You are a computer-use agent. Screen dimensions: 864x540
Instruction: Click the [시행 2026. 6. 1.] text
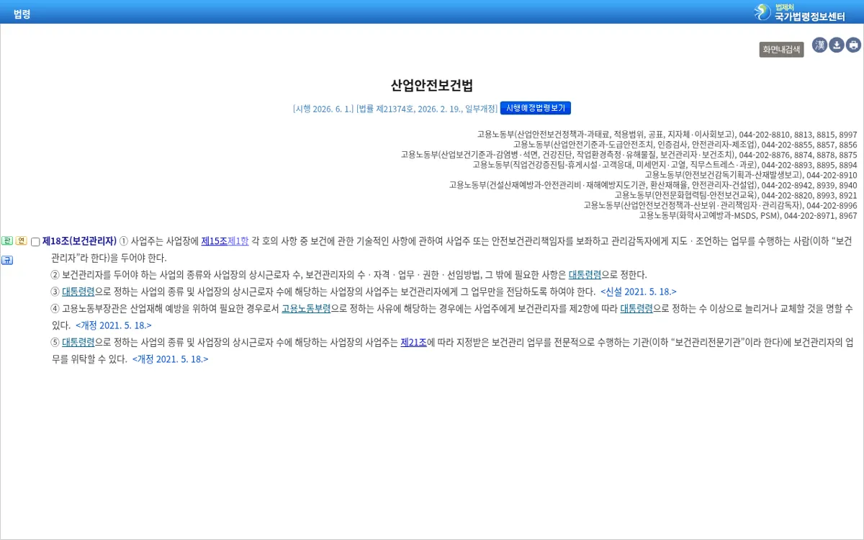323,109
